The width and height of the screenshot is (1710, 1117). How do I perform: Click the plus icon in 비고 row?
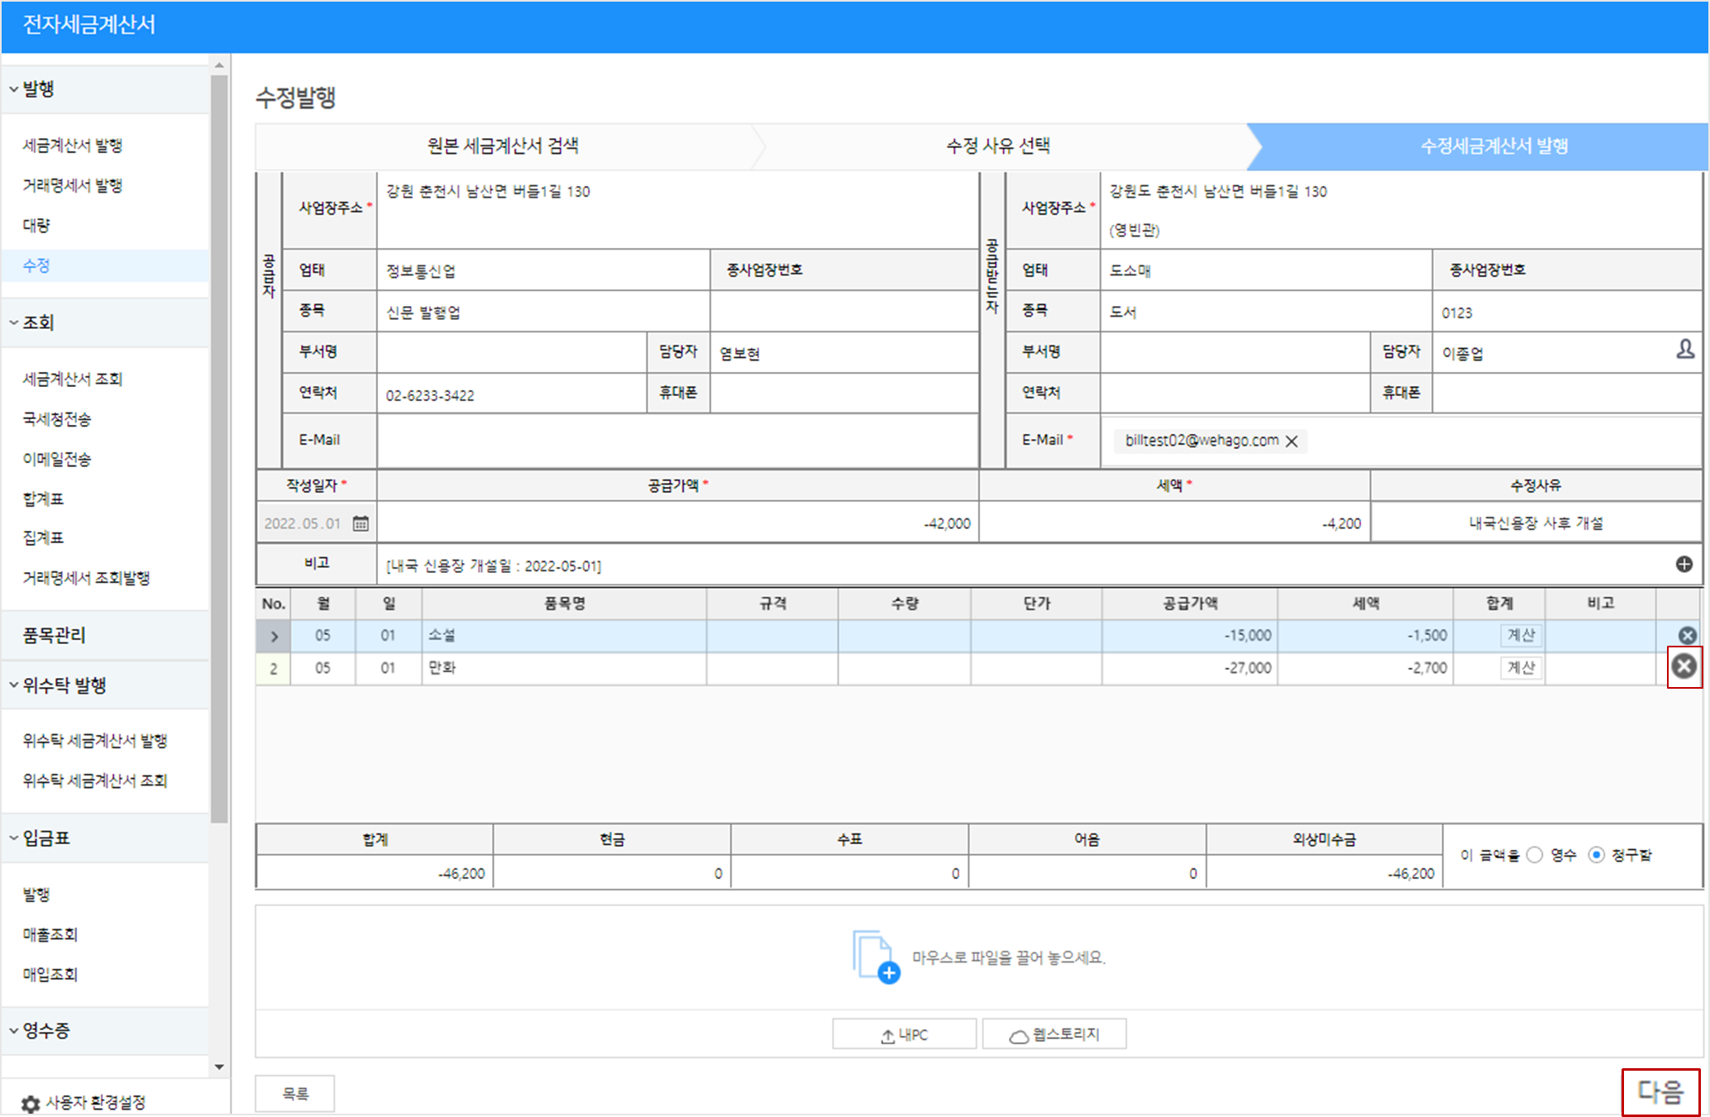[1684, 564]
